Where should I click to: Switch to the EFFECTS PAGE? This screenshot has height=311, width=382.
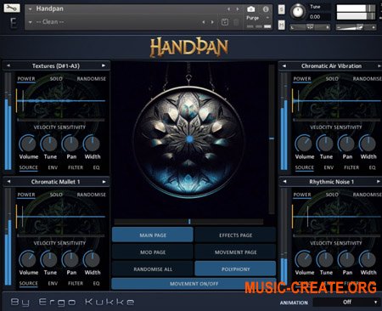coord(235,235)
